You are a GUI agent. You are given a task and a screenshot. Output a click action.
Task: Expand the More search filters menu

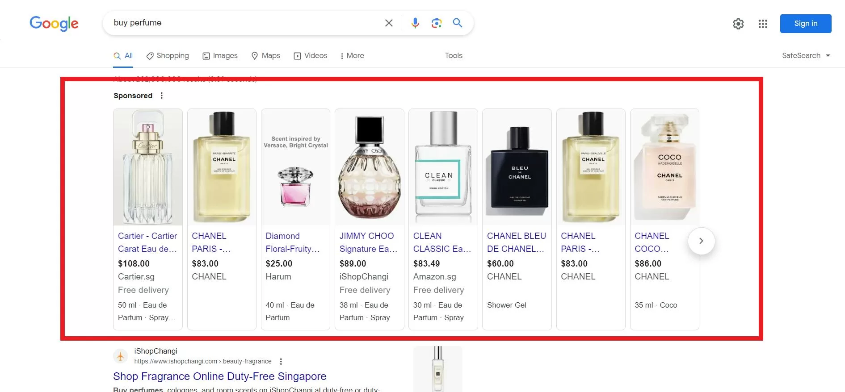(x=352, y=56)
